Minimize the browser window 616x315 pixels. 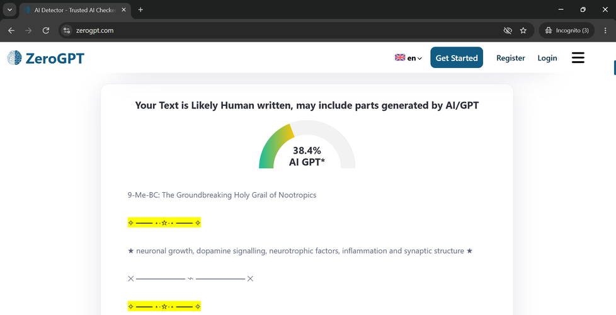point(561,9)
